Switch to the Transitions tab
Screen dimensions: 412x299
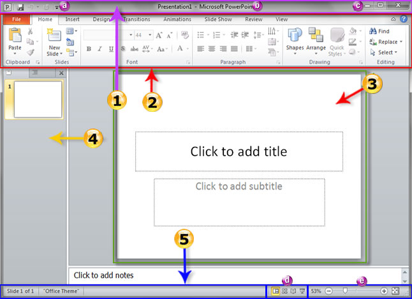pos(136,19)
